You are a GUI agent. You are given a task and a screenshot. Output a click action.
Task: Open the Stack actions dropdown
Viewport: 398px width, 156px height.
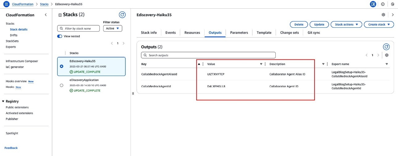(346, 24)
